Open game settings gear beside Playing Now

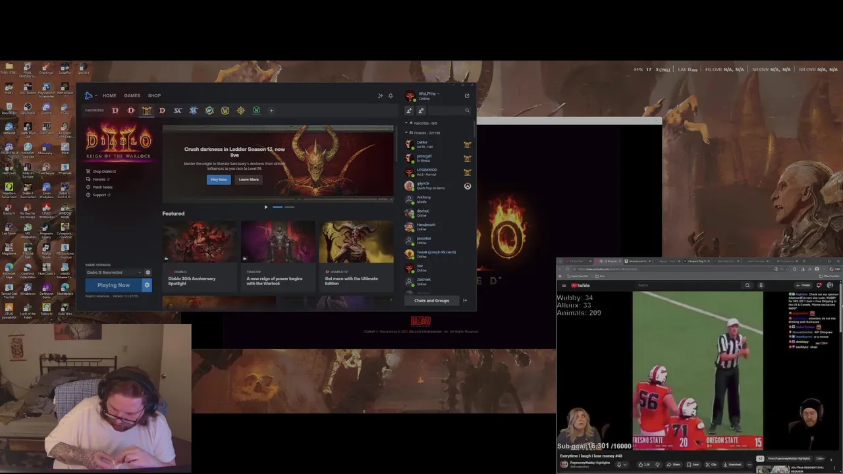147,285
